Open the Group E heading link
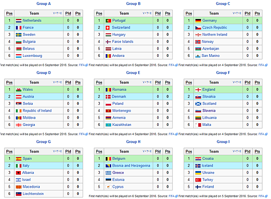 (133, 73)
